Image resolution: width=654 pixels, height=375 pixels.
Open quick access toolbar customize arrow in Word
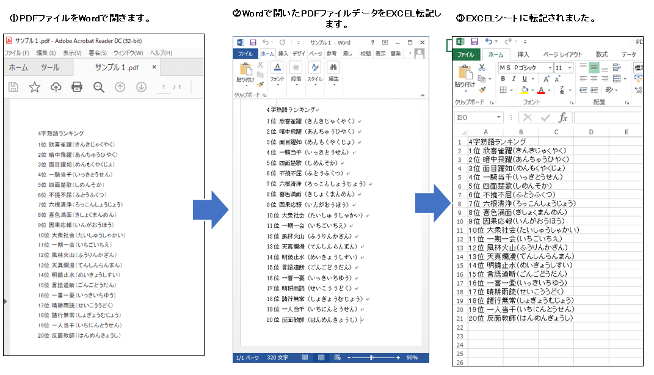point(298,43)
